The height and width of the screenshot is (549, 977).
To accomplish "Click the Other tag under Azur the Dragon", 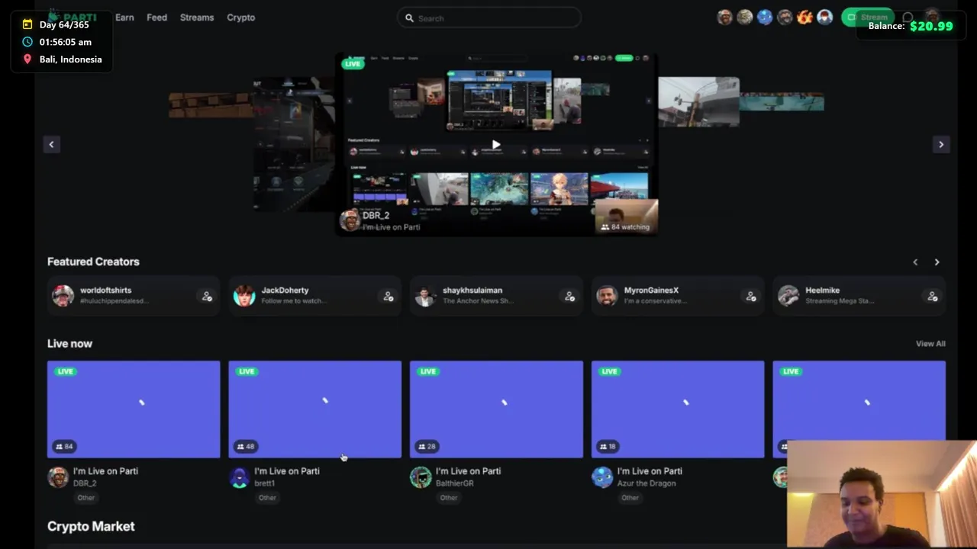I will tap(630, 498).
